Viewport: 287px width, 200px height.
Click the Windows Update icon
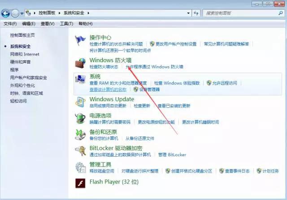[x=80, y=102]
